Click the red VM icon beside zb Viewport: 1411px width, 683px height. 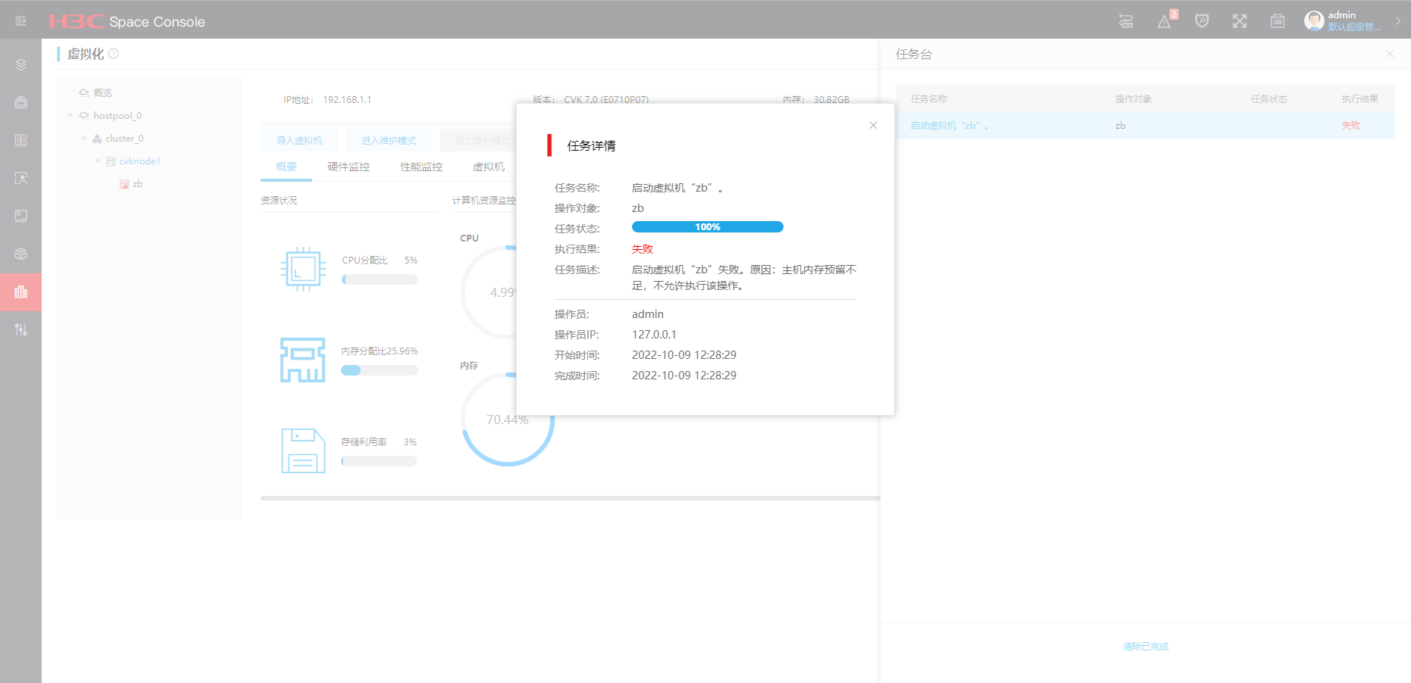(124, 184)
